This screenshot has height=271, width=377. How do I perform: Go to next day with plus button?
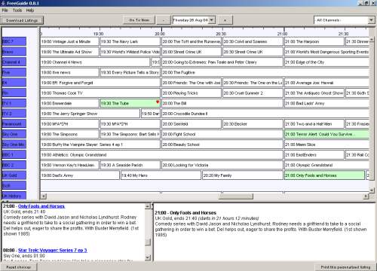point(225,20)
